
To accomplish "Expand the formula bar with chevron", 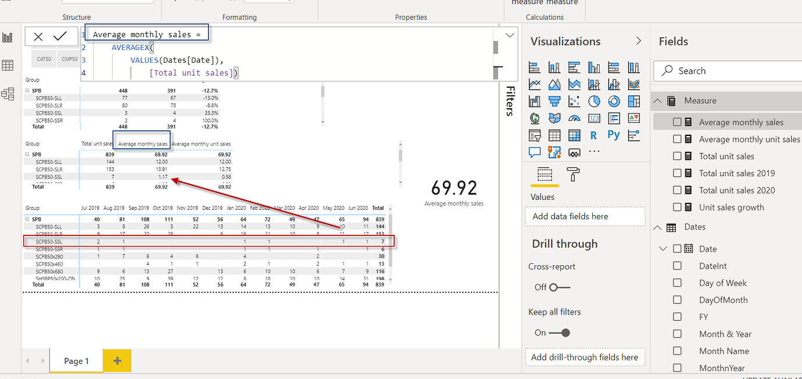I will click(x=510, y=35).
